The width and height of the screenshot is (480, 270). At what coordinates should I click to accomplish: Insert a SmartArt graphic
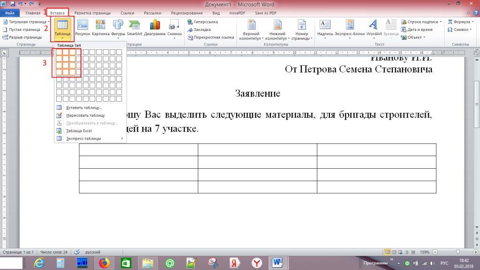[x=134, y=28]
